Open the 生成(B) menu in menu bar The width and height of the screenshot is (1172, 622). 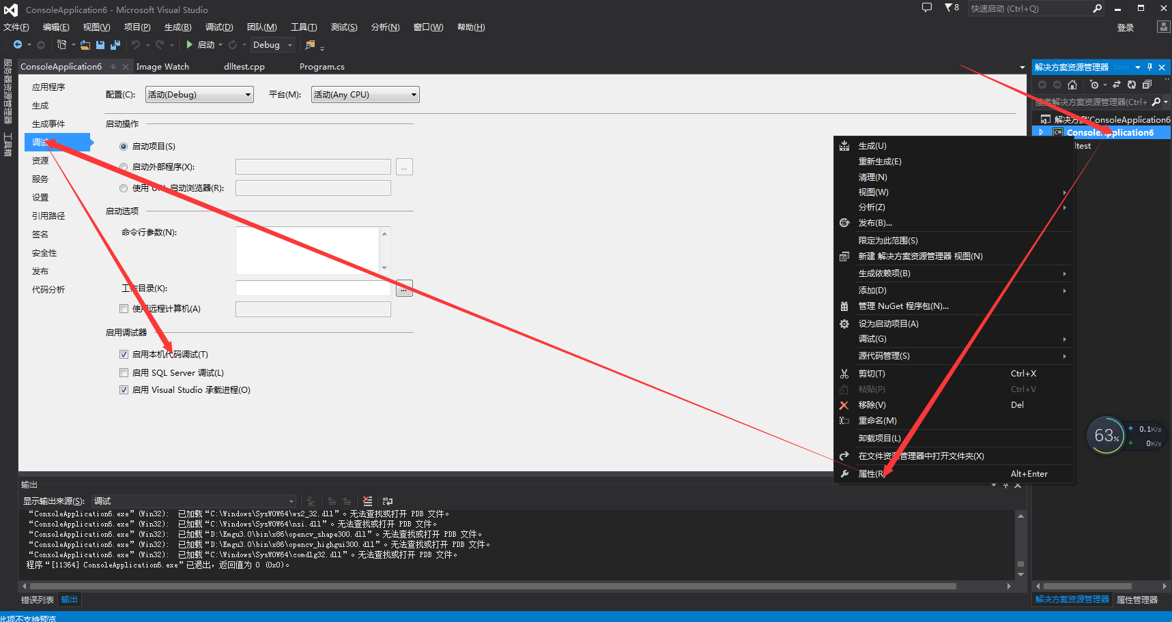pyautogui.click(x=177, y=27)
